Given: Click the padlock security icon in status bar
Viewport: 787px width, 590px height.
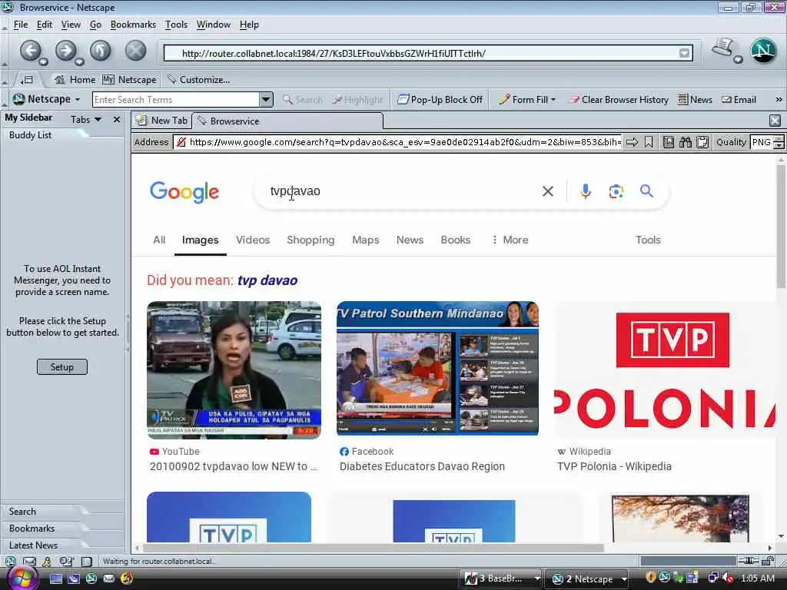Looking at the screenshot, I should [x=768, y=561].
